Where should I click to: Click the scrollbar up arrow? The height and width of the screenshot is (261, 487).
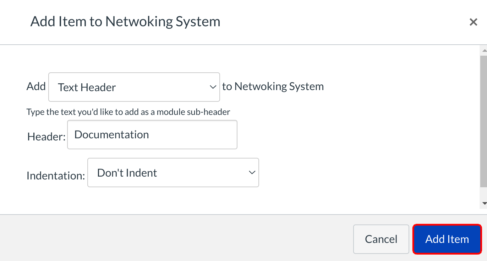pos(483,51)
